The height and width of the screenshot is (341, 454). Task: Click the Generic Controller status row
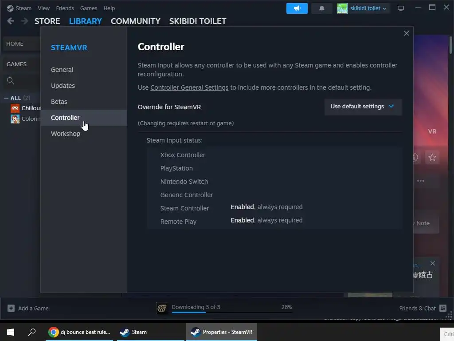coord(274,195)
